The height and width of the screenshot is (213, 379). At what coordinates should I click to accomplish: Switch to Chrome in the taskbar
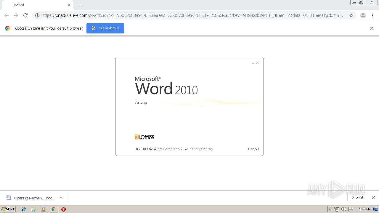point(53,209)
